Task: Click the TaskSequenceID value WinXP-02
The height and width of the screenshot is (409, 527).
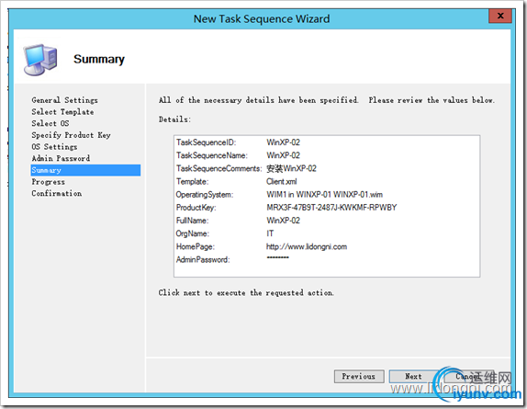Action: click(283, 142)
